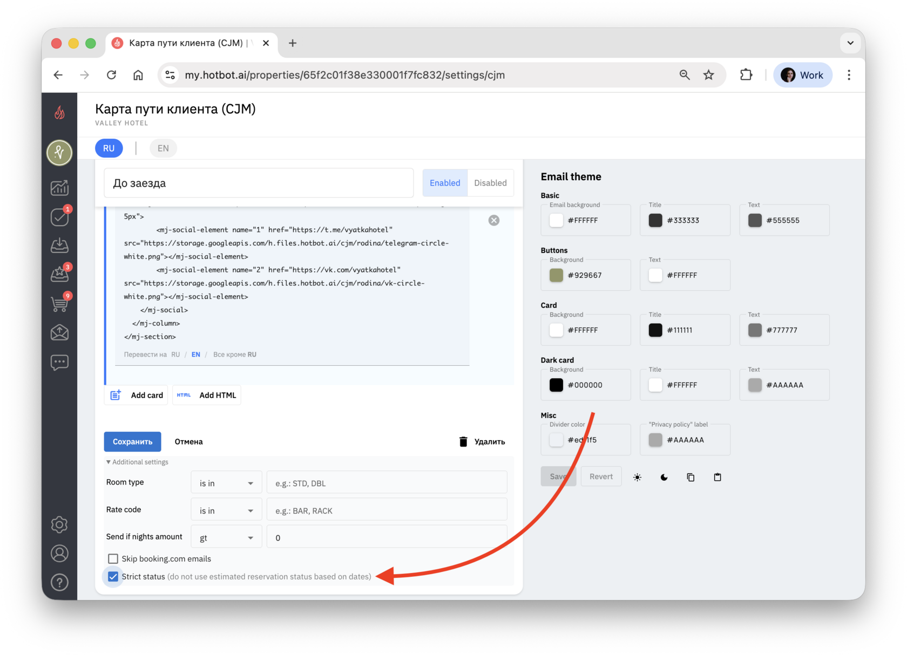Open the Rate code condition dropdown
This screenshot has width=907, height=655.
pos(226,510)
